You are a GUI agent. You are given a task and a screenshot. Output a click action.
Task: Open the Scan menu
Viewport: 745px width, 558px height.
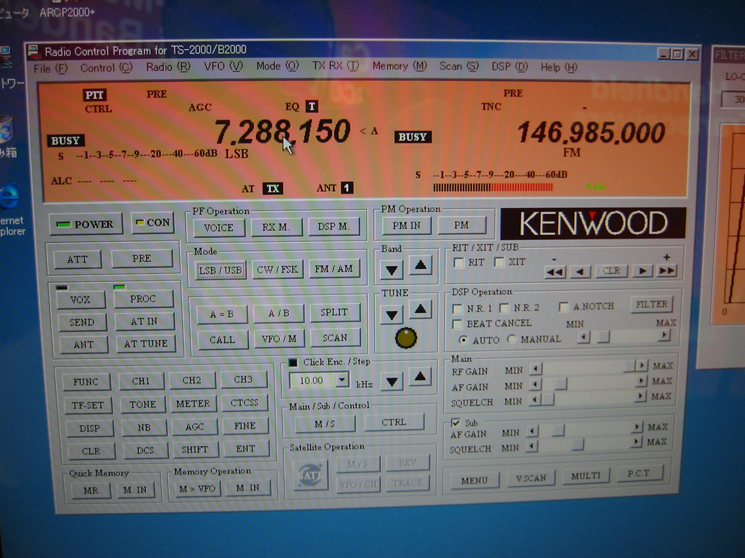459,66
